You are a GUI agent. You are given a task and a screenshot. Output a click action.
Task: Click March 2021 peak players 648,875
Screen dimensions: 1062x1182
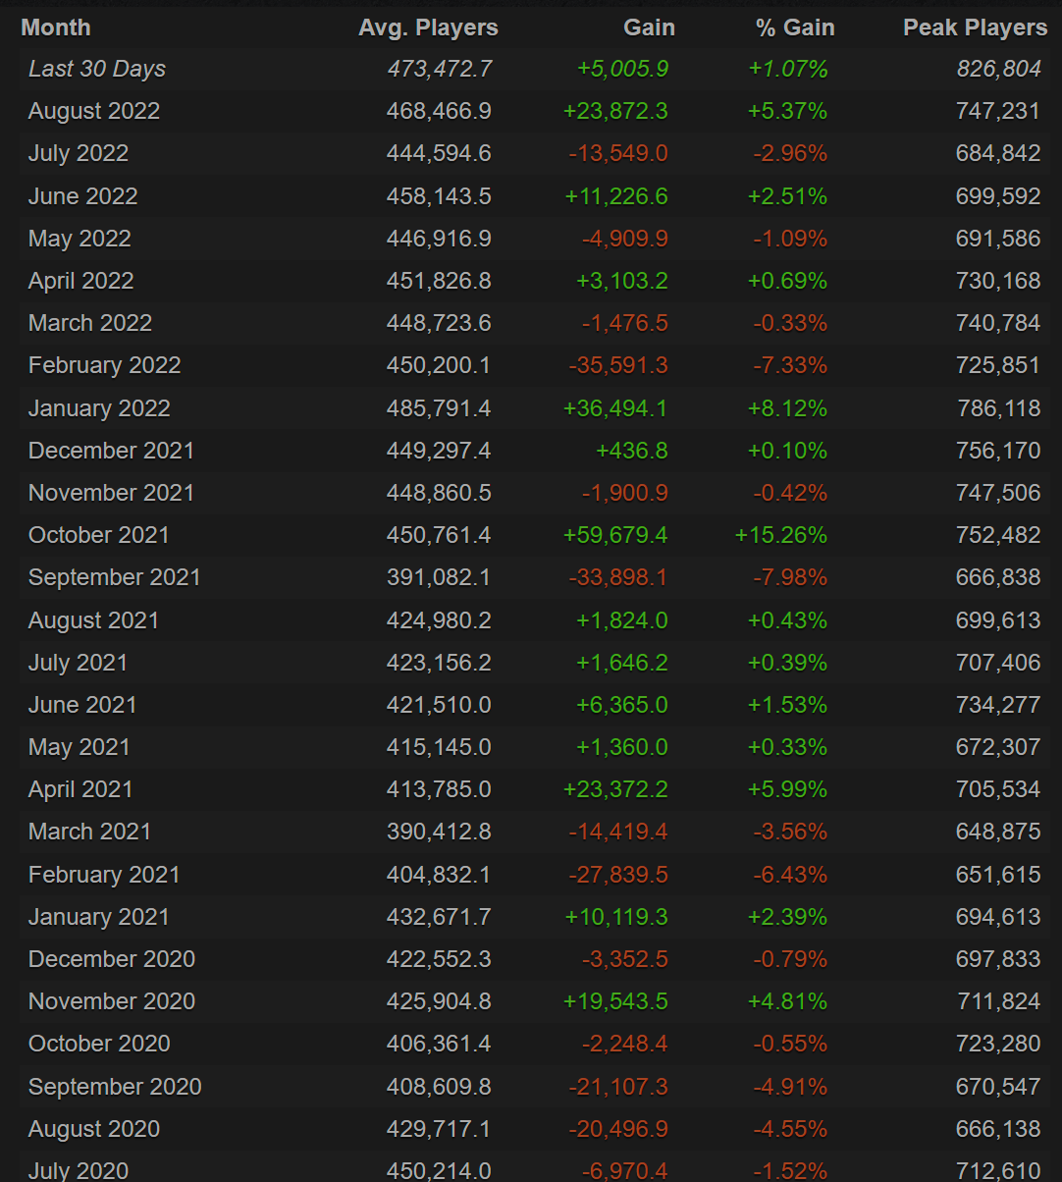(998, 832)
